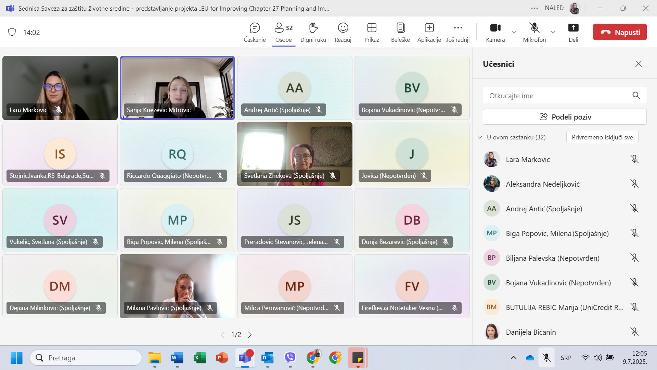The image size is (657, 370).
Task: Open the Windows Start menu
Action: pyautogui.click(x=16, y=358)
